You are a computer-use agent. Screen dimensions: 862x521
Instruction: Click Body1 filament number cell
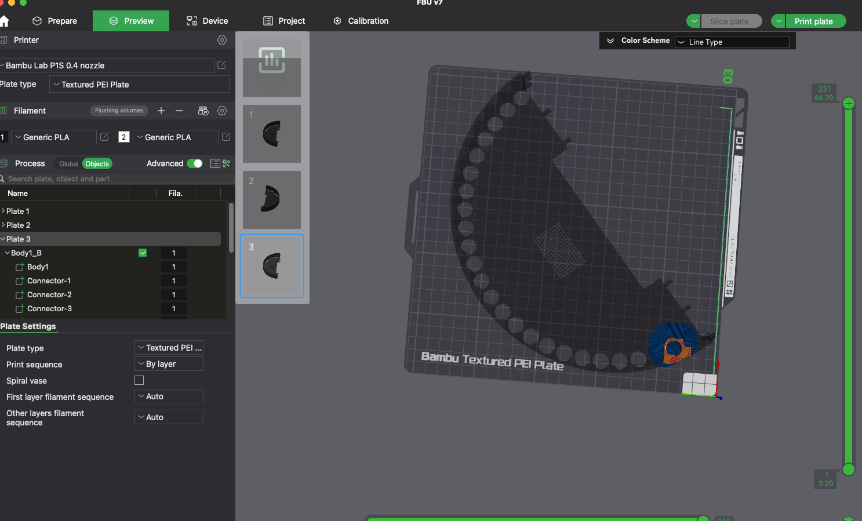174,267
